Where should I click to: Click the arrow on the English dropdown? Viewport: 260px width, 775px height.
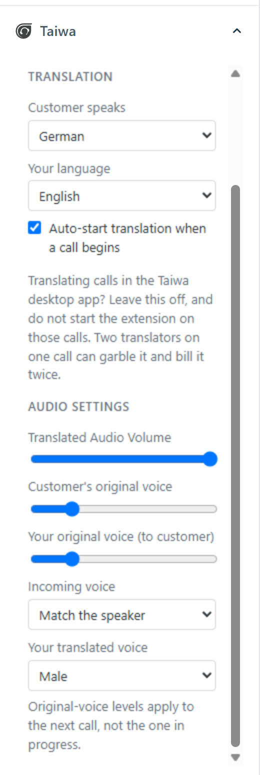pos(206,195)
